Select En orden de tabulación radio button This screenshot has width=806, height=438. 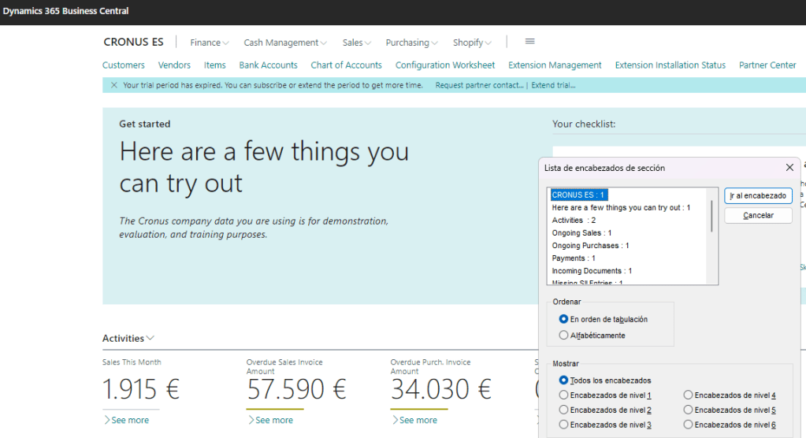[x=563, y=319]
